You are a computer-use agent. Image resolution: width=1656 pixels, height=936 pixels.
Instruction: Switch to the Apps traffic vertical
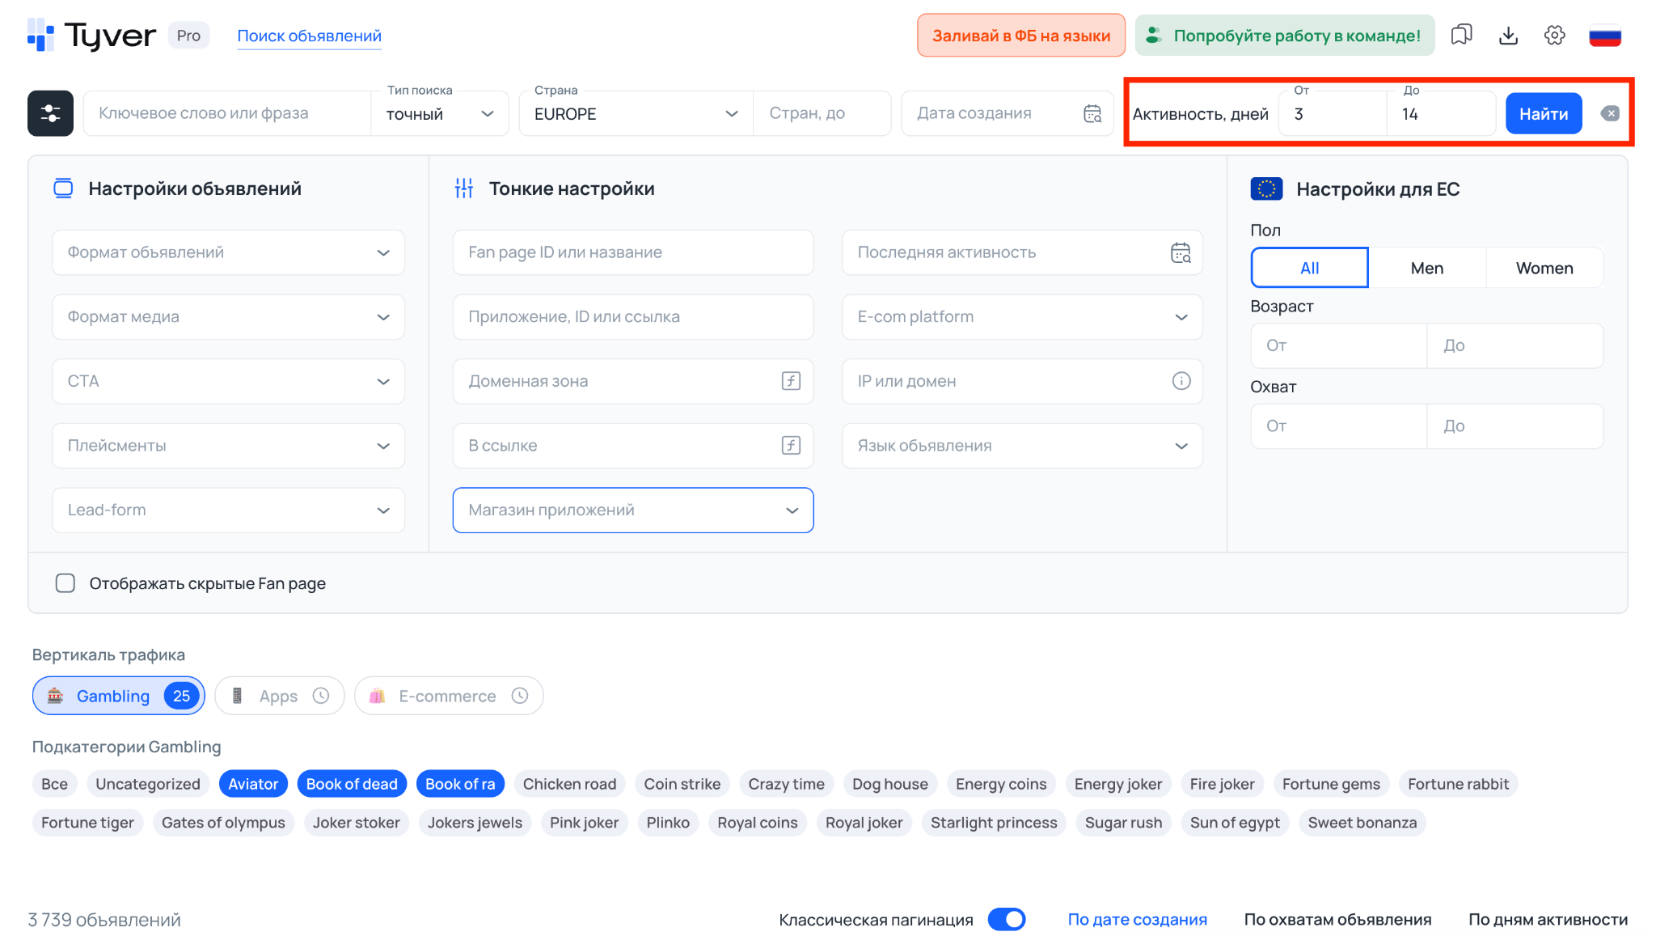279,695
